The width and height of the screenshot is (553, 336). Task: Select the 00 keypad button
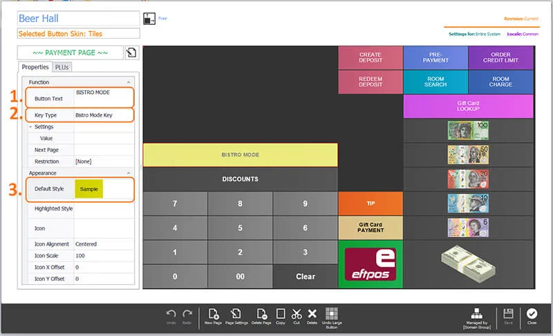tap(240, 277)
